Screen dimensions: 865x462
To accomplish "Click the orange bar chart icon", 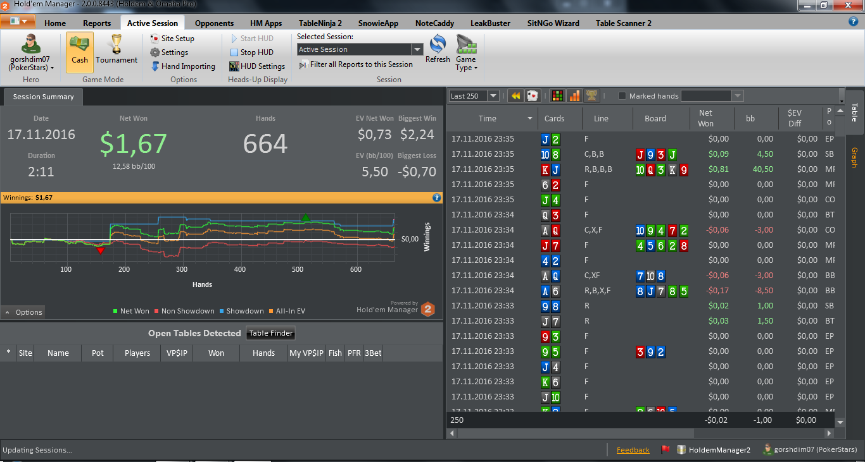I will 574,96.
